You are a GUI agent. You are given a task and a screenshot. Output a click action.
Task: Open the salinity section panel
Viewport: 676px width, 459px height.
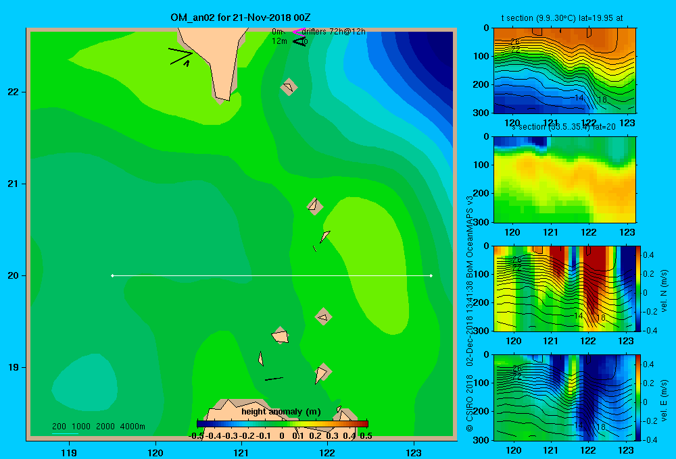point(564,180)
